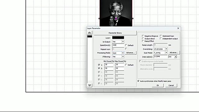The image size is (199, 112).
Task: Click Advance button beside Processing Mode
Action: (131, 53)
